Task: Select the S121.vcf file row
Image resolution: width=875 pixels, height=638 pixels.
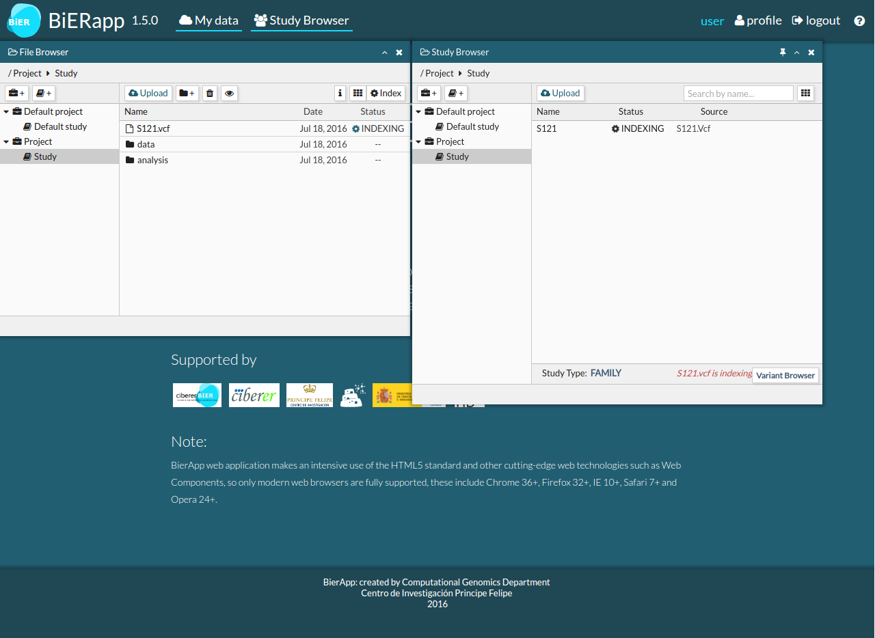Action: tap(265, 128)
